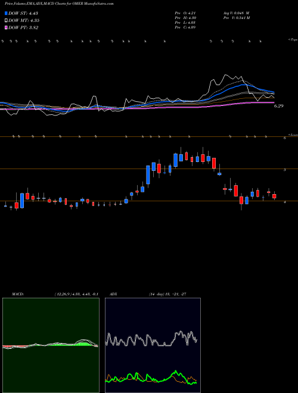Image resolution: width=298 pixels, height=393 pixels.
Task: Click the ADX panel heading
Action: point(113,294)
